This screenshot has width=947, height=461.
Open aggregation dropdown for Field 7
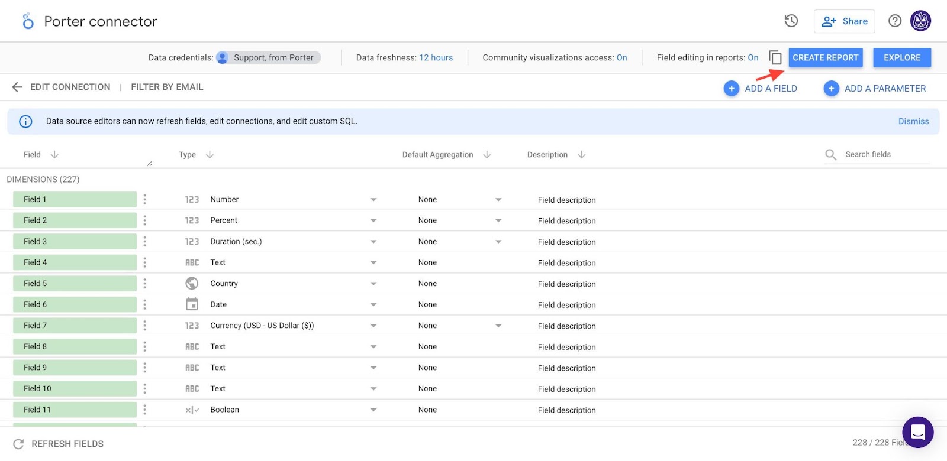(498, 326)
